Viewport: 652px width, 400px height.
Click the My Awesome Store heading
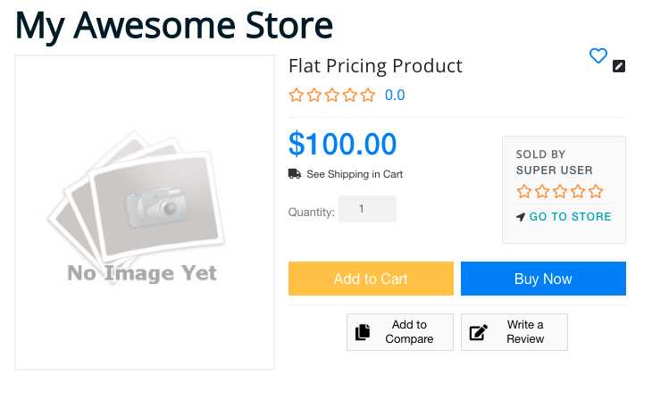174,25
